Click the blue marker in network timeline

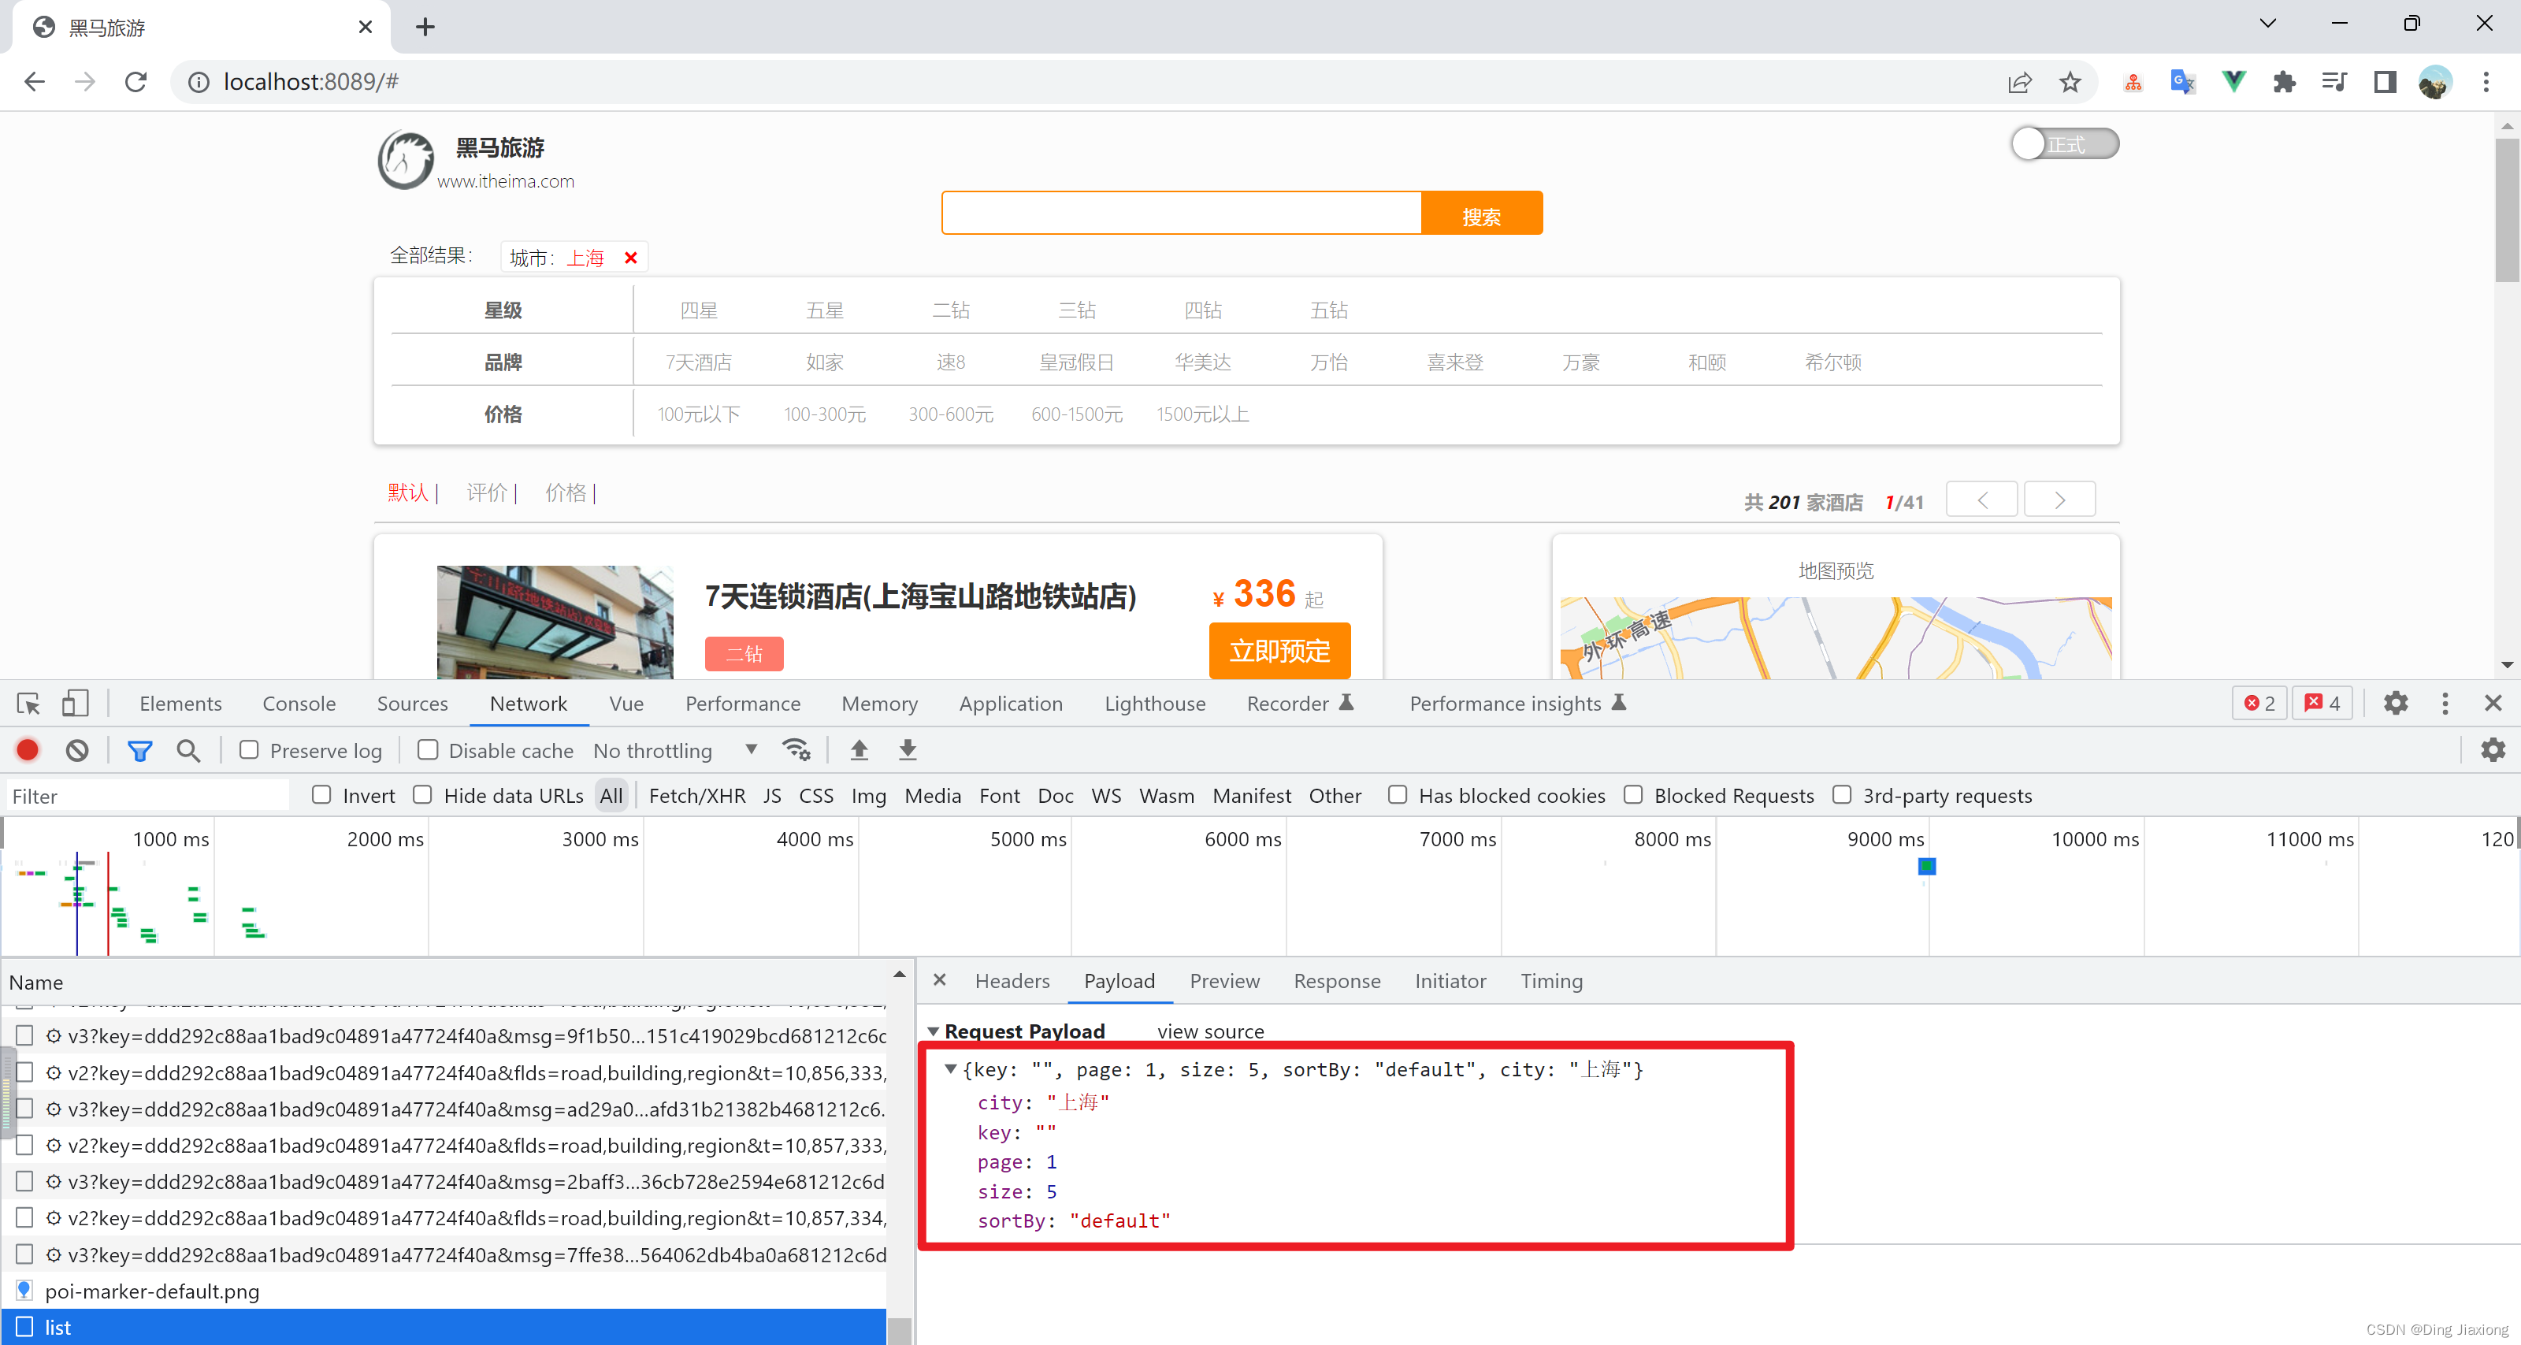click(x=1927, y=865)
